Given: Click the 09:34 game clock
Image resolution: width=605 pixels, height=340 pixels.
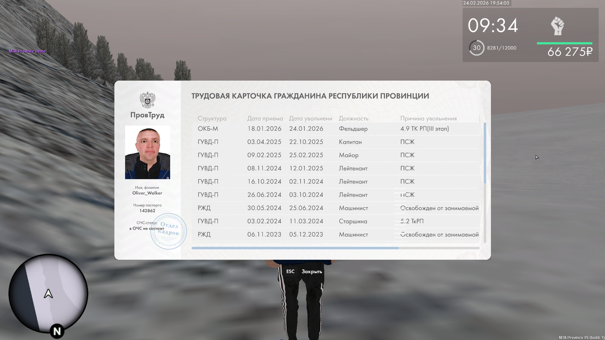Looking at the screenshot, I should click(493, 25).
